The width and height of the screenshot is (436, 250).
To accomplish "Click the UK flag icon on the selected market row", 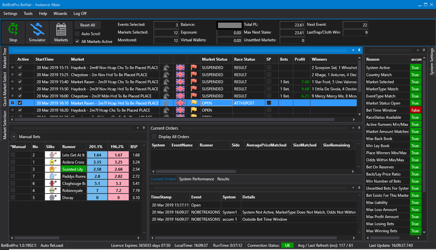I will tap(180, 103).
